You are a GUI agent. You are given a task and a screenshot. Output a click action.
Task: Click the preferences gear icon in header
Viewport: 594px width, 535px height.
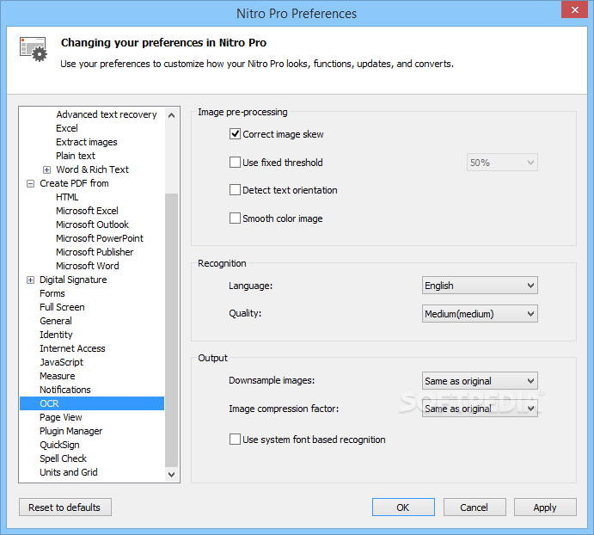click(x=34, y=49)
